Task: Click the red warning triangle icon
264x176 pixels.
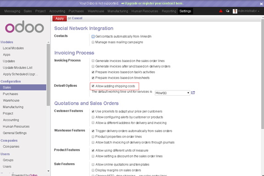Action: click(x=221, y=11)
